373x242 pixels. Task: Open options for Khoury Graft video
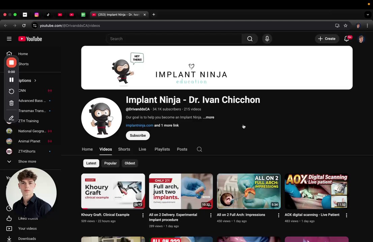pyautogui.click(x=143, y=215)
